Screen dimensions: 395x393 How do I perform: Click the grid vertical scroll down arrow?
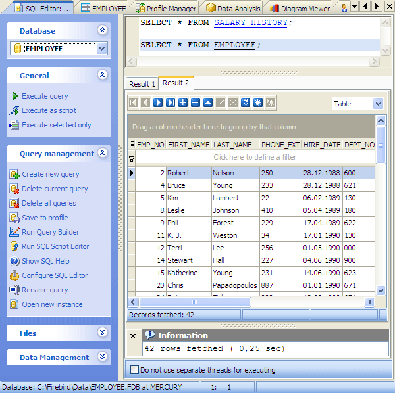click(x=381, y=290)
